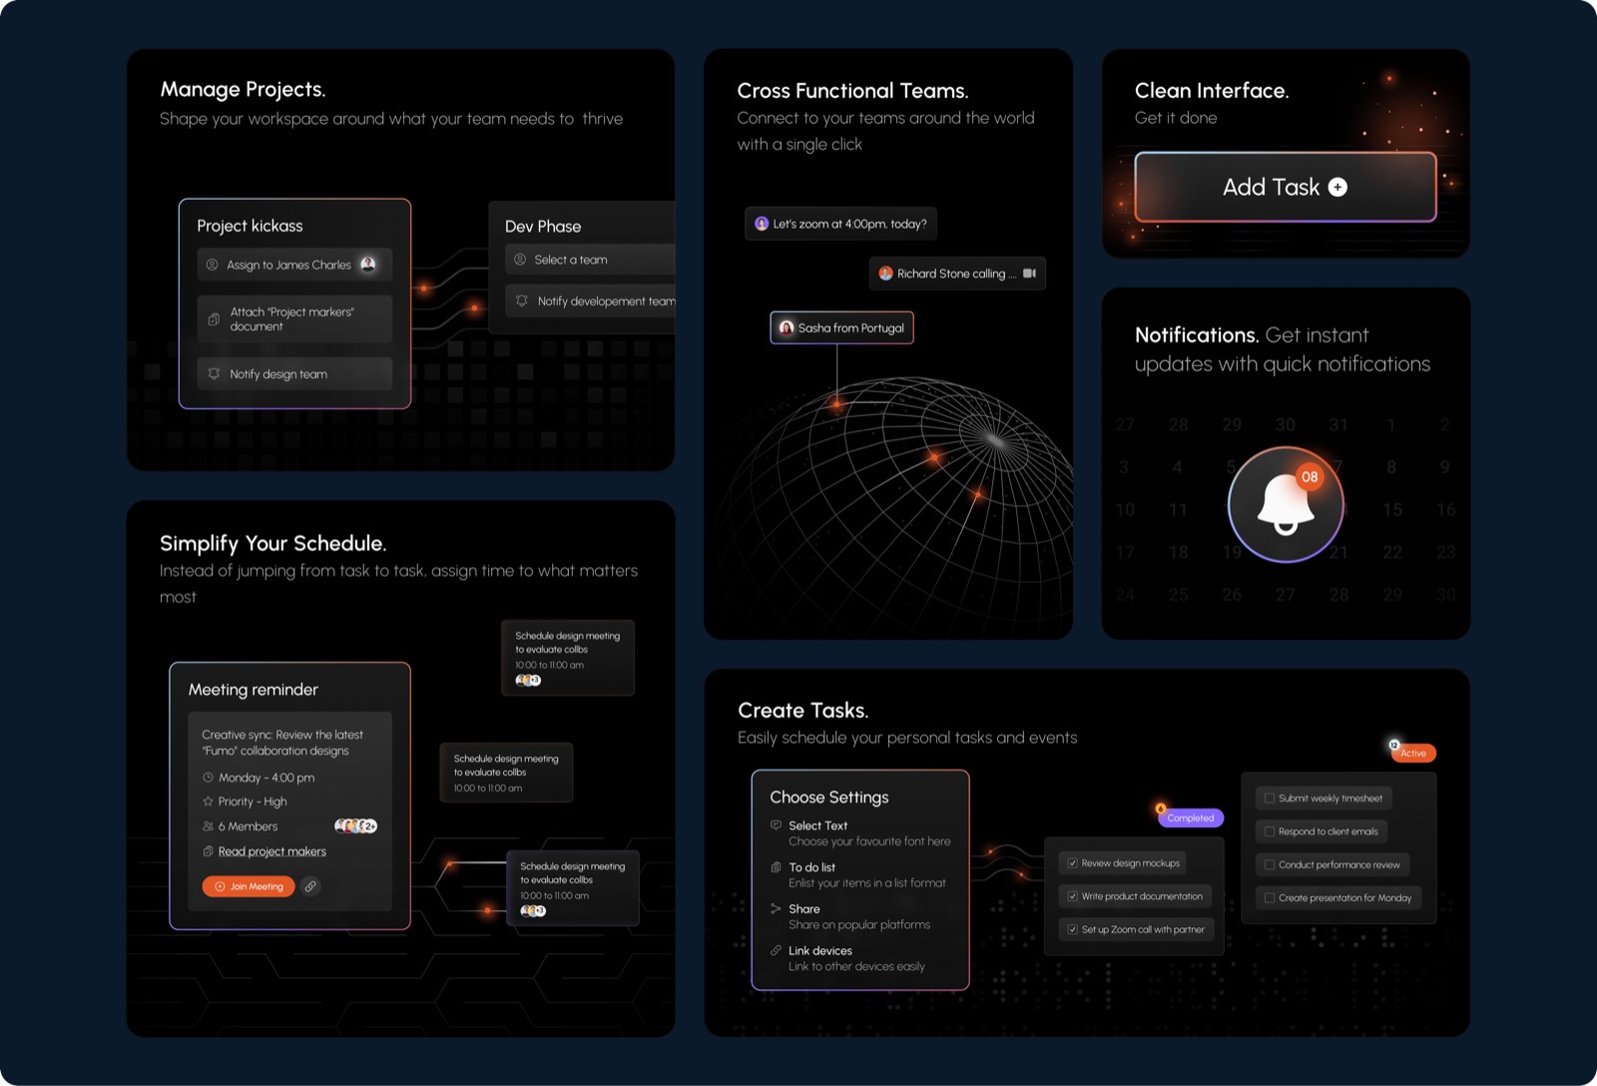
Task: Open the Let's zoom at 4:00pm message
Action: coord(840,224)
